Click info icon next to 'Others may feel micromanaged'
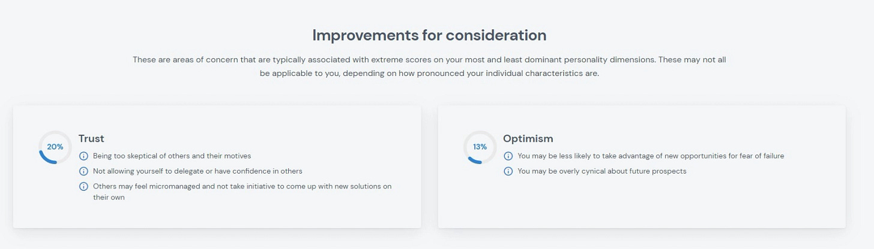This screenshot has height=249, width=874. click(84, 186)
